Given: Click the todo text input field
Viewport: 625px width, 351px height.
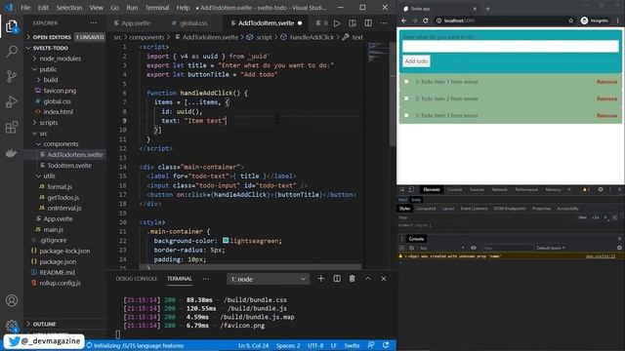Looking at the screenshot, I should click(510, 47).
